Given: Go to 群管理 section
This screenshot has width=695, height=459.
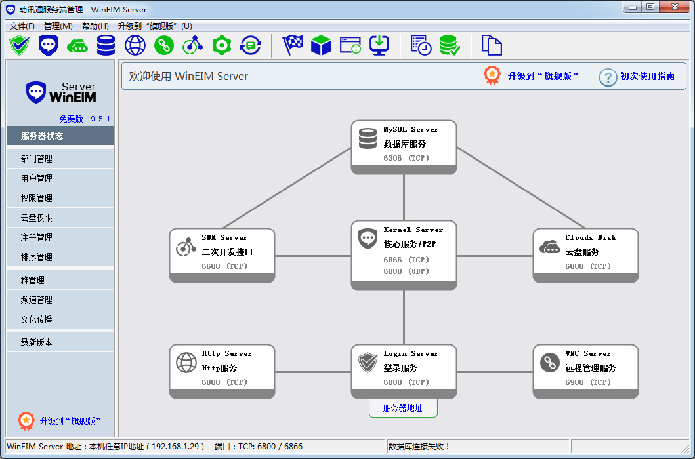Looking at the screenshot, I should [x=60, y=280].
